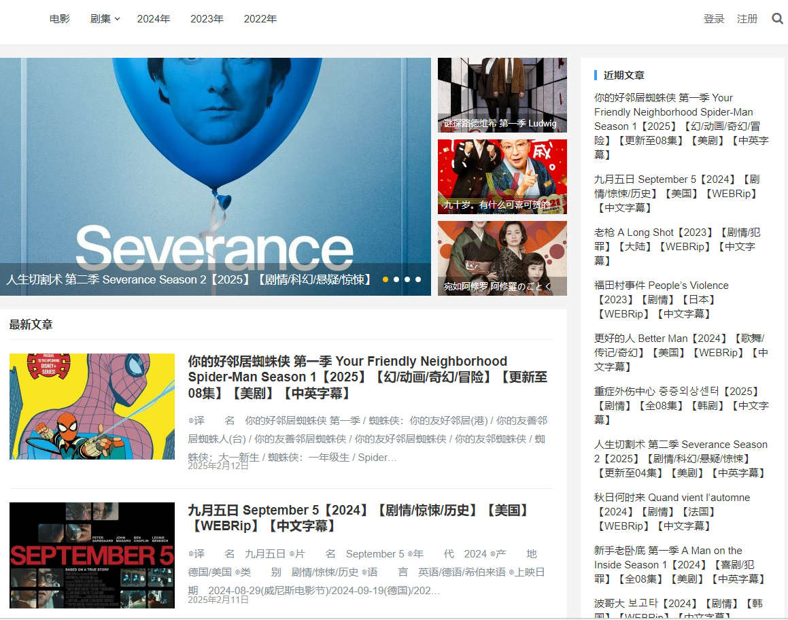Open the 九月五日 September 5 article title
The width and height of the screenshot is (788, 620).
(359, 518)
